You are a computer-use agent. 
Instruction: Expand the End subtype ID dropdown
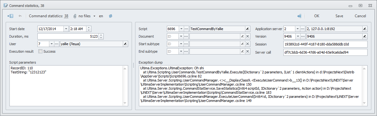tap(181, 51)
